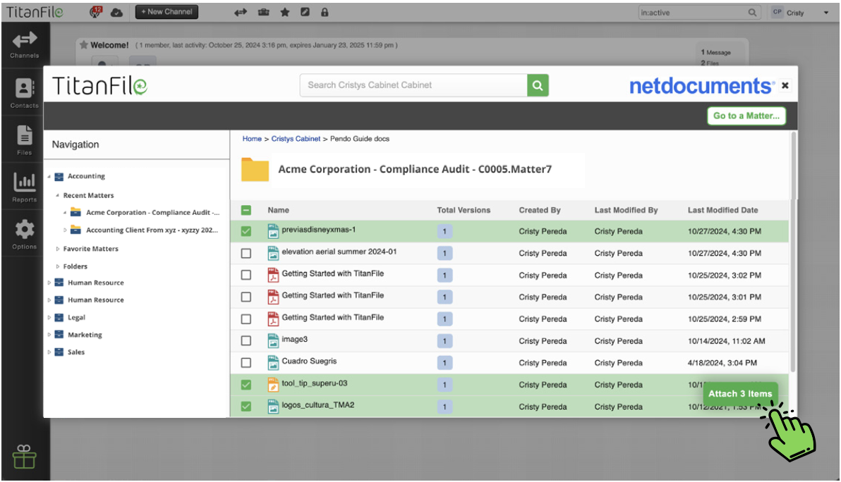
Task: Click the Legal cabinet icon
Action: coord(59,318)
